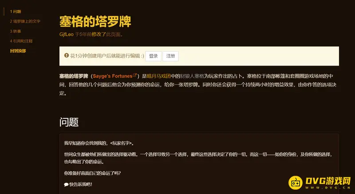
Task: Jump to section 1 问题 in sidebar
Action: coord(16,12)
